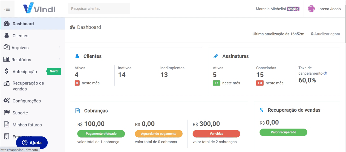Collapse the sidebar with the hamburger icon
Image resolution: width=346 pixels, height=152 pixels.
click(7, 9)
